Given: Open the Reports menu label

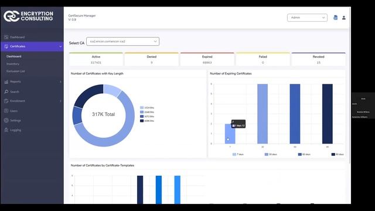Looking at the screenshot, I should point(15,82).
